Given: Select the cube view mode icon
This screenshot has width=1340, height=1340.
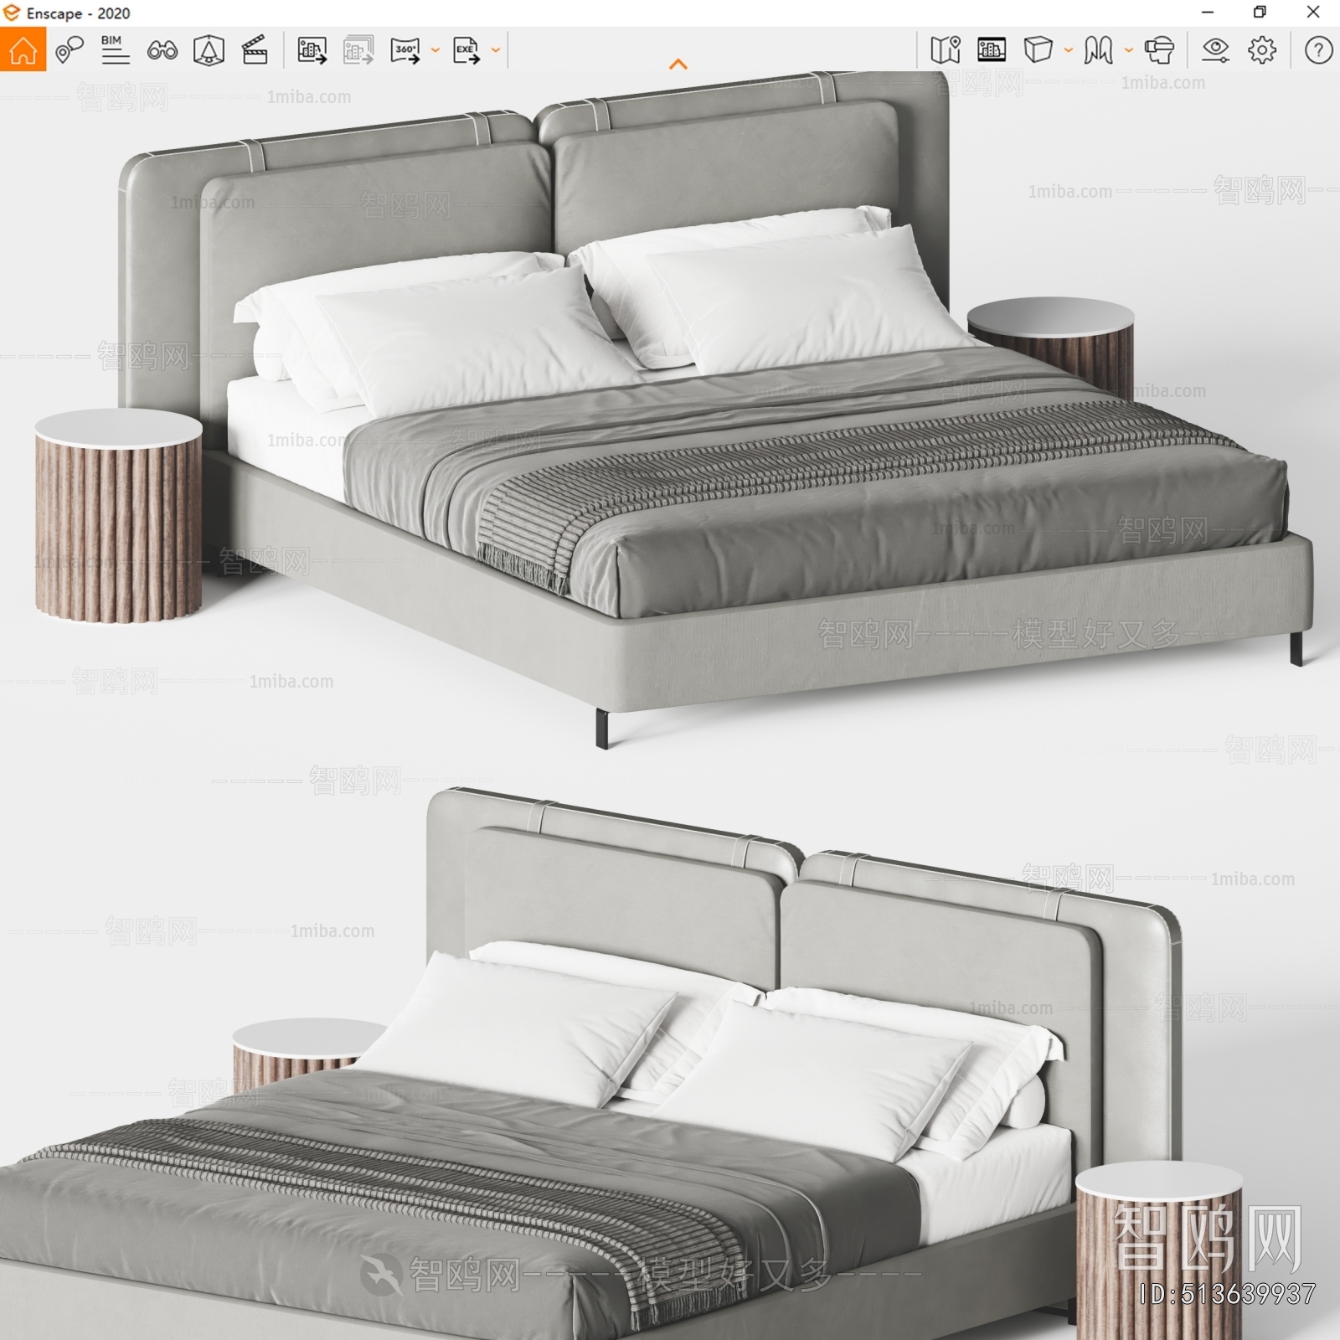Looking at the screenshot, I should 1038,50.
